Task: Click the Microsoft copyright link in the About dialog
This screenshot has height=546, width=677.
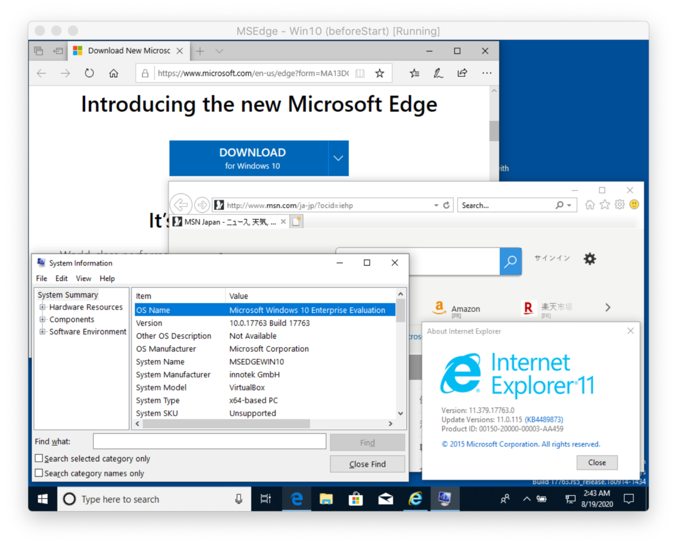Action: (x=521, y=444)
